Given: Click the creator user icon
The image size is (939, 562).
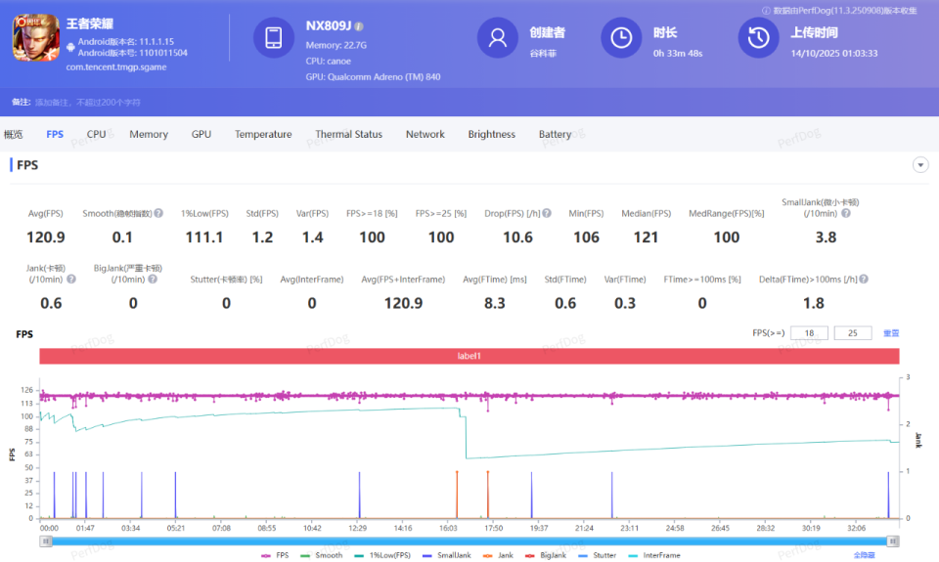Looking at the screenshot, I should pos(497,38).
